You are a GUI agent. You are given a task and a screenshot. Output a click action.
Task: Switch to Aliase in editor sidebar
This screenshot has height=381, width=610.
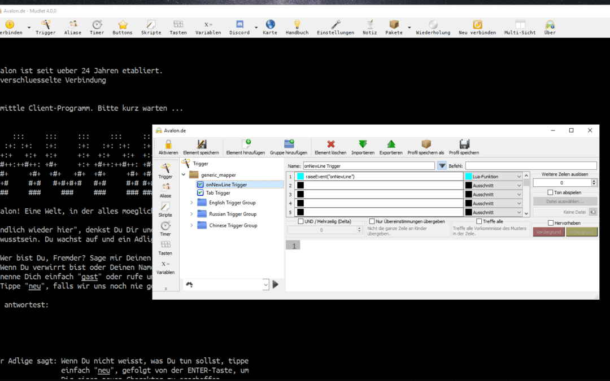pyautogui.click(x=165, y=191)
